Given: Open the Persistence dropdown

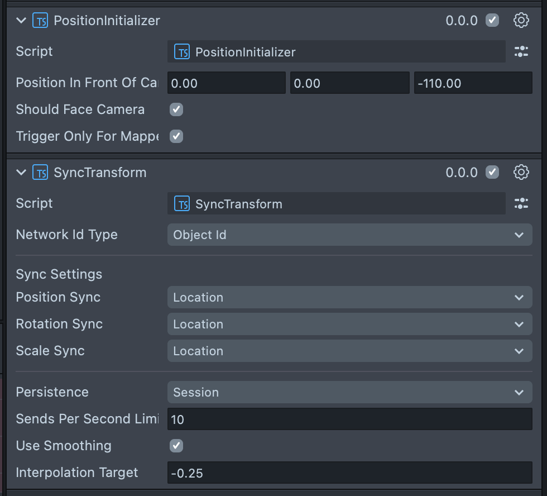Looking at the screenshot, I should tap(349, 392).
